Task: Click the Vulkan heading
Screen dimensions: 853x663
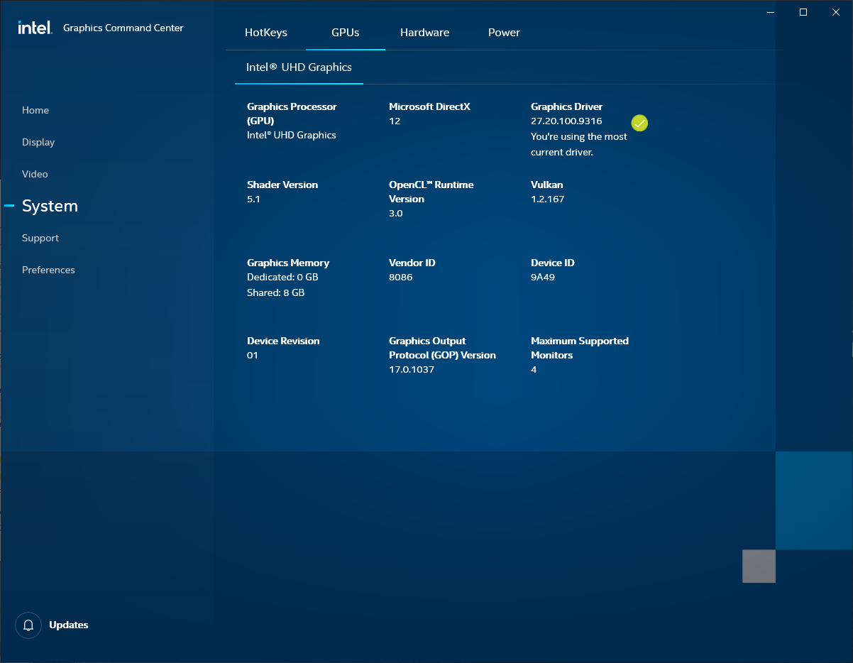Action: (x=546, y=185)
